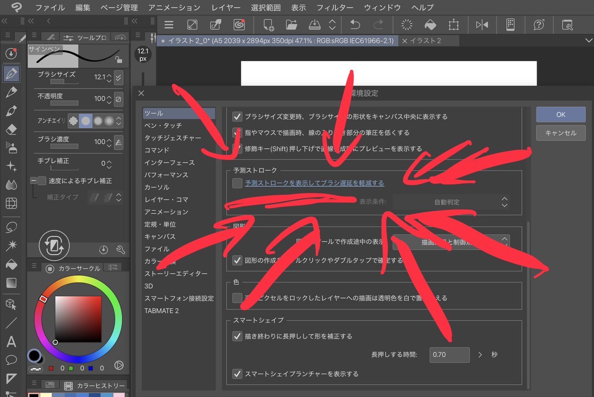Toggle long press shape correction checkbox
Image resolution: width=594 pixels, height=397 pixels.
(x=237, y=336)
